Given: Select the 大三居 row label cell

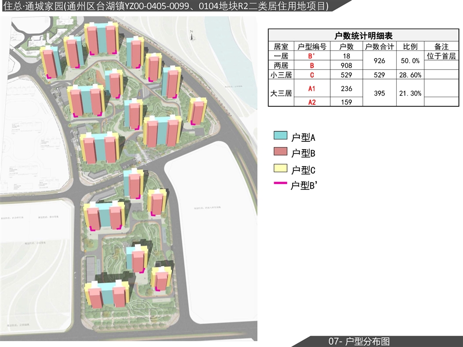Looking at the screenshot, I should tap(281, 93).
